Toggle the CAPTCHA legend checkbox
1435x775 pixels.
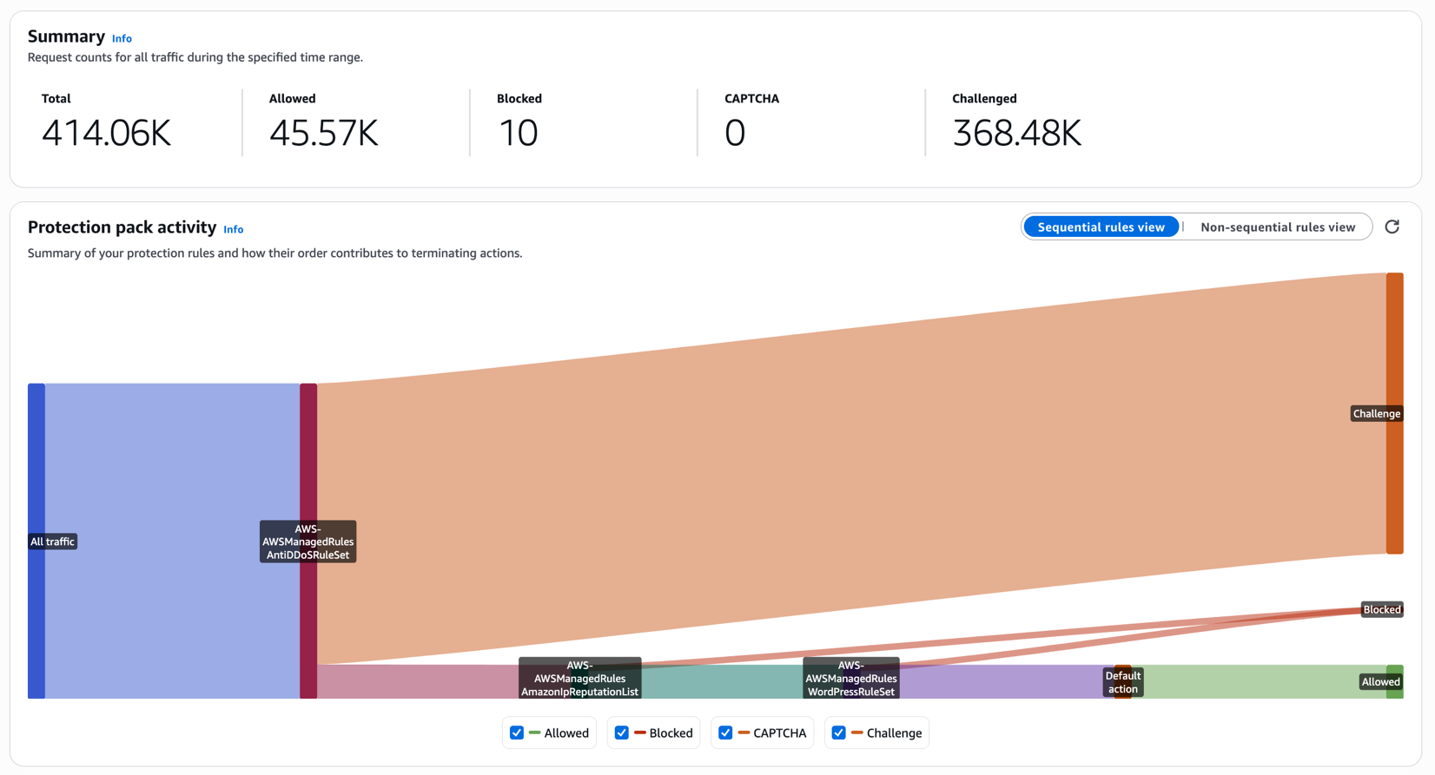click(x=725, y=732)
